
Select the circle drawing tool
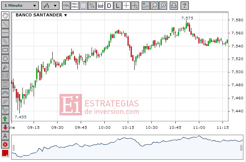coord(5,59)
